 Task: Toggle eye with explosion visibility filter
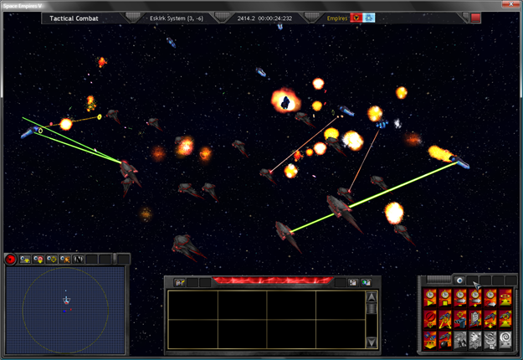point(64,260)
